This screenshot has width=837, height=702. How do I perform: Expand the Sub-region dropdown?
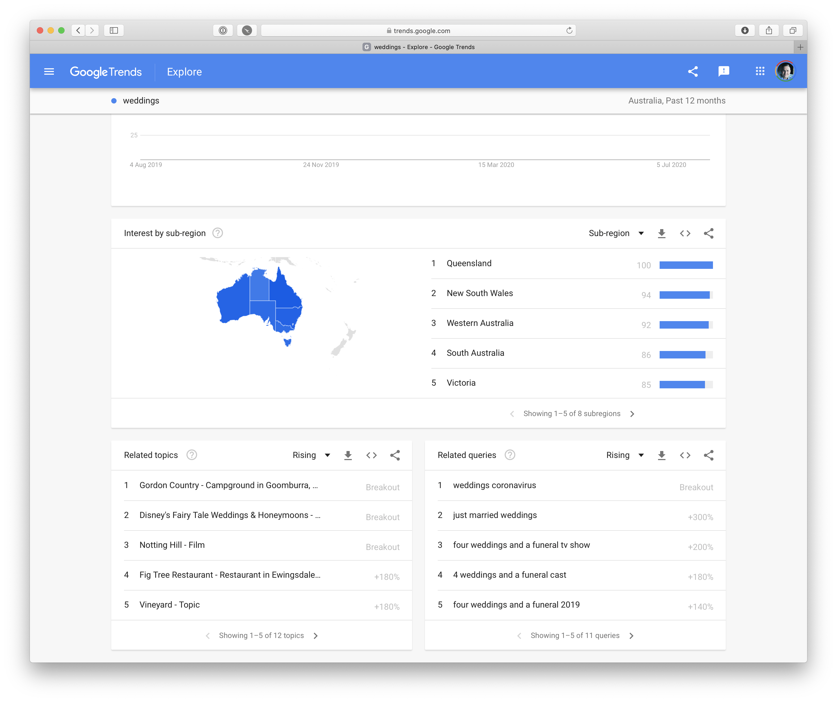pyautogui.click(x=616, y=234)
